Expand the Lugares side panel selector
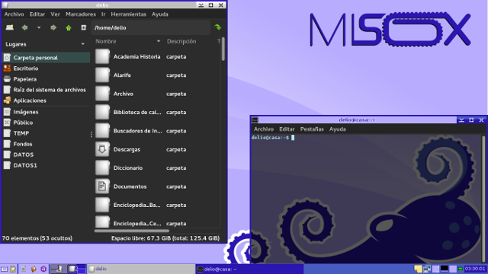The width and height of the screenshot is (488, 274). point(83,44)
